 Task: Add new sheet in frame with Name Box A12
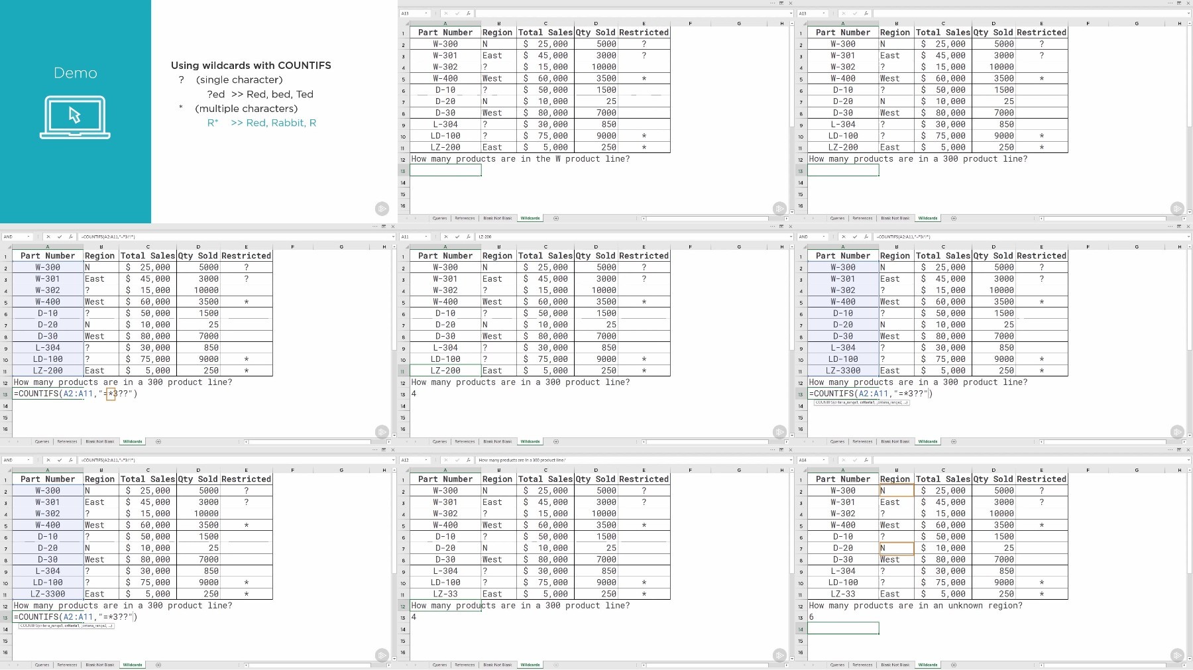pos(555,665)
